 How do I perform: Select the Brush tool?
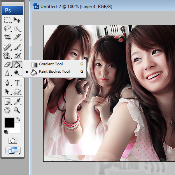tap(17, 47)
